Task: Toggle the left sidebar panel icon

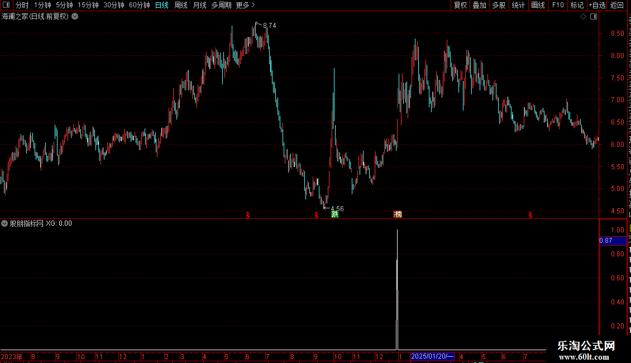Action: click(6, 5)
